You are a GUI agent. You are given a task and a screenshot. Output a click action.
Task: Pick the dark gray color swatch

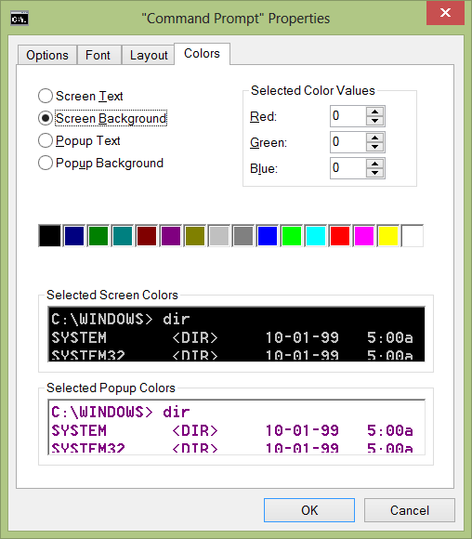tap(243, 236)
